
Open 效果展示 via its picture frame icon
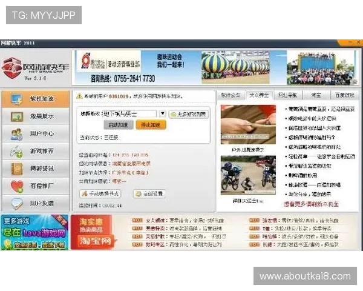[17, 116]
